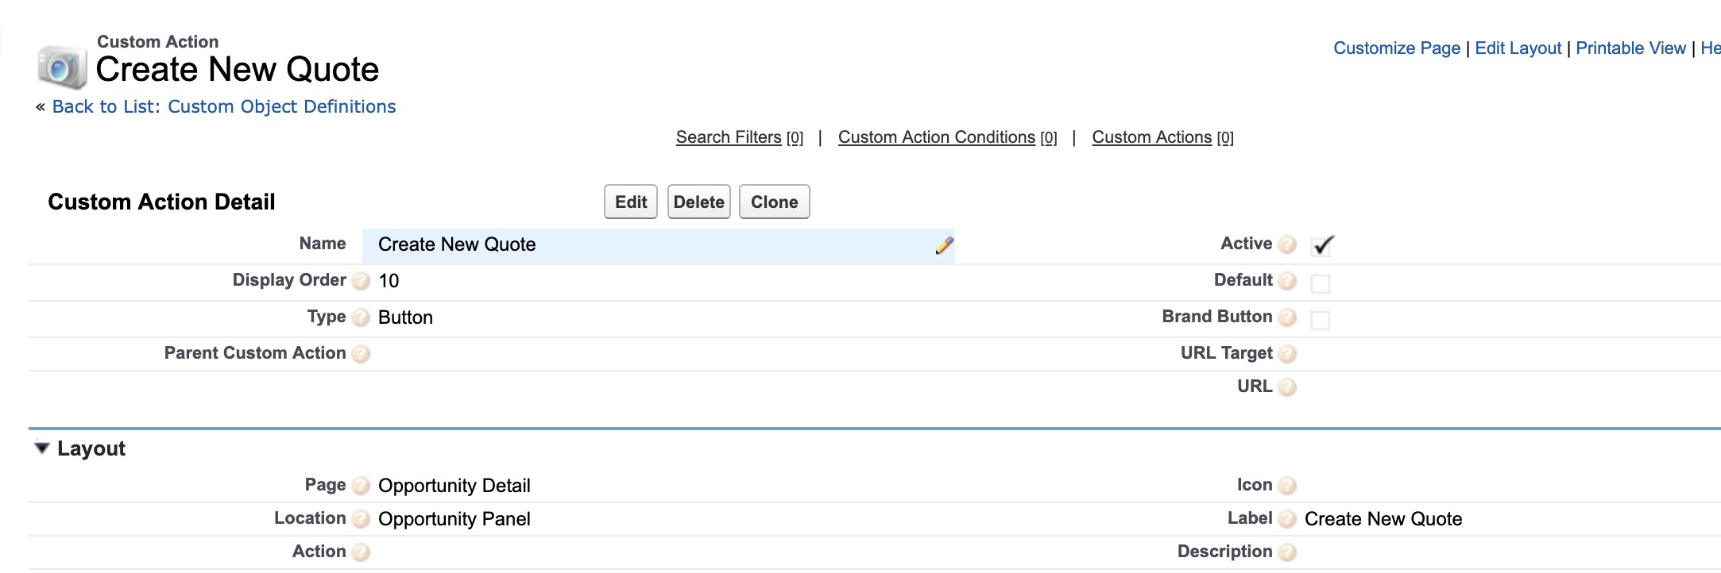1721x573 pixels.
Task: Click the Clone button
Action: pos(774,202)
